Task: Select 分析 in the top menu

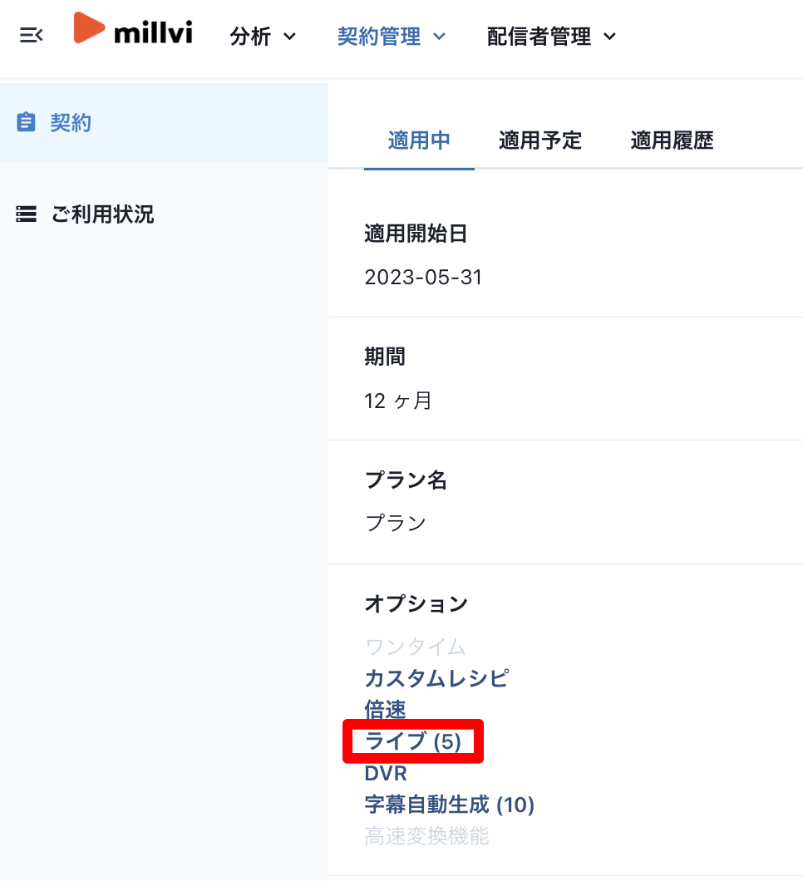Action: coord(251,37)
